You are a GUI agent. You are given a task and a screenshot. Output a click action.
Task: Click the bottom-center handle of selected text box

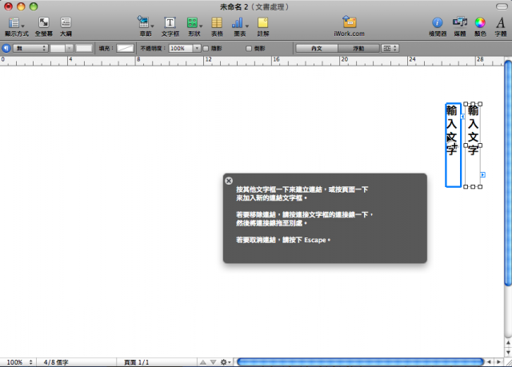click(473, 186)
